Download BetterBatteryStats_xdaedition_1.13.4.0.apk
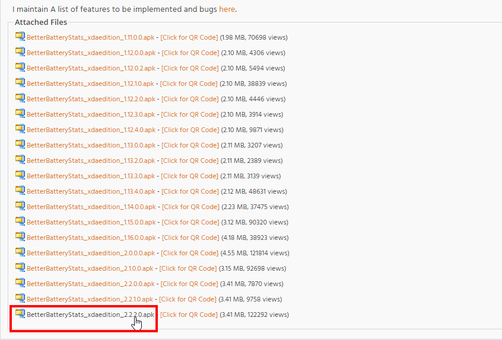502x340 pixels. click(x=91, y=191)
